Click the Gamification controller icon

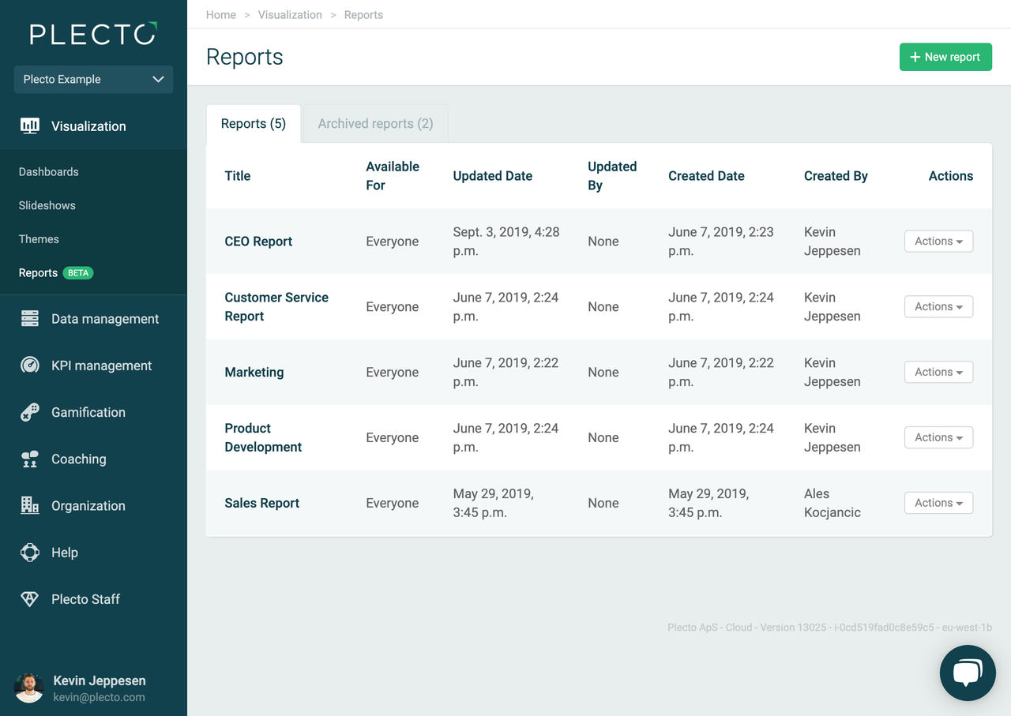point(30,412)
